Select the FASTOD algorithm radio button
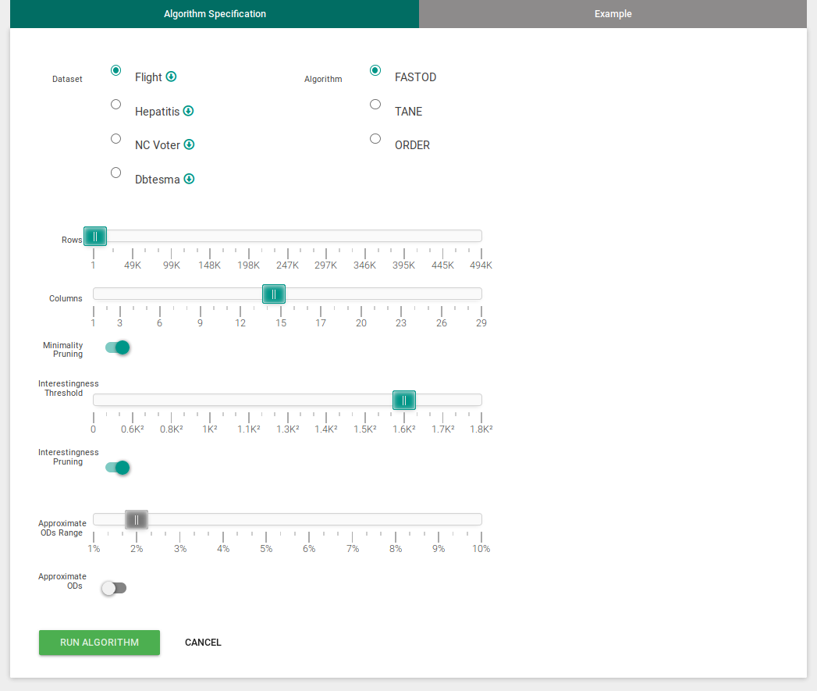Viewport: 817px width, 691px height. pos(375,70)
